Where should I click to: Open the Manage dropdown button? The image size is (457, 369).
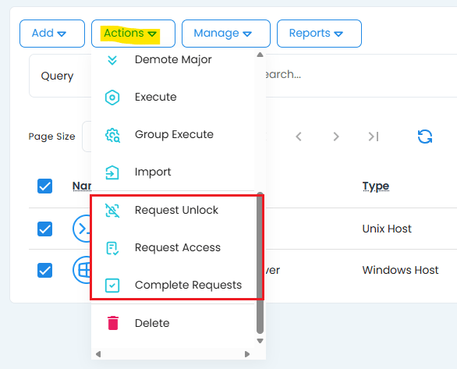[x=226, y=34]
